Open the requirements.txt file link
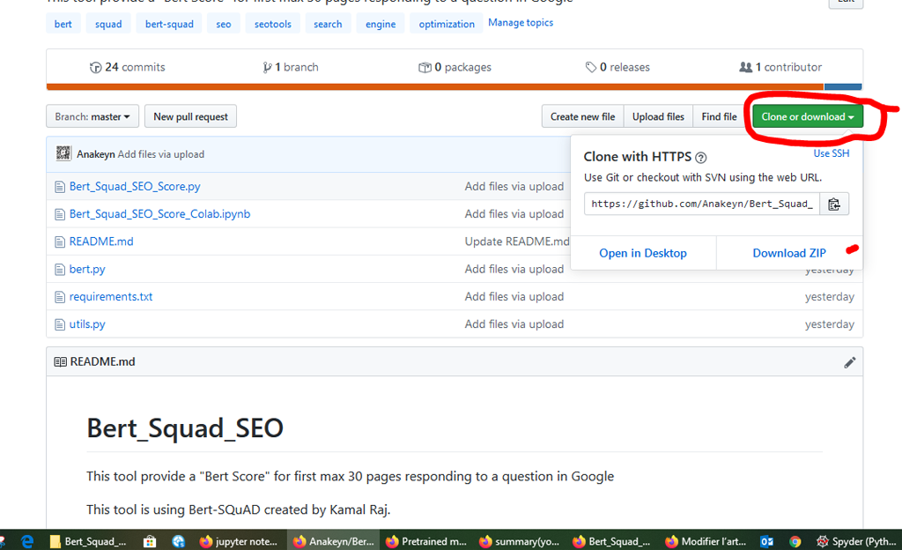Viewport: 902px width, 550px height. 111,297
